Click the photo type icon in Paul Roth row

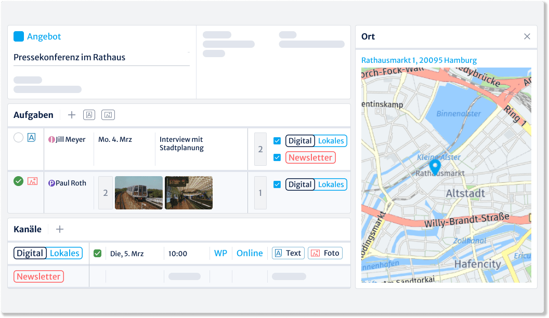[32, 181]
